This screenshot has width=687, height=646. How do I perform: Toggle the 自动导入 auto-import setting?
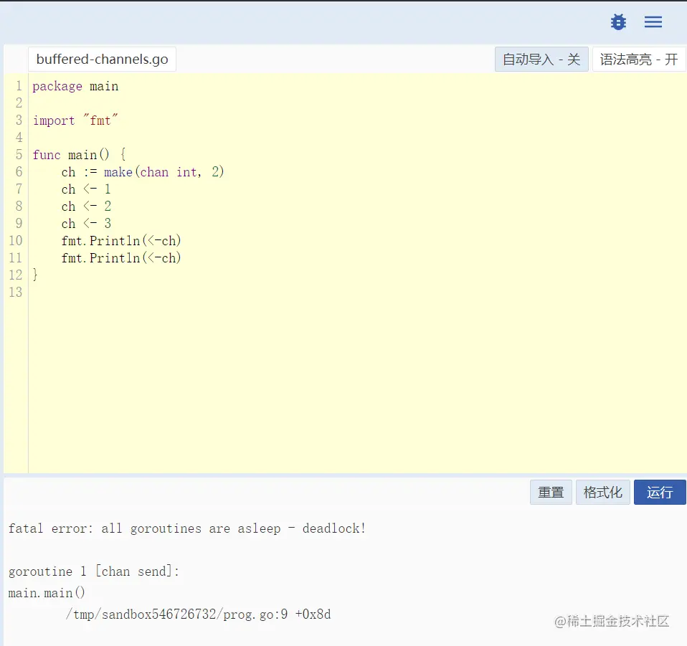pyautogui.click(x=541, y=59)
